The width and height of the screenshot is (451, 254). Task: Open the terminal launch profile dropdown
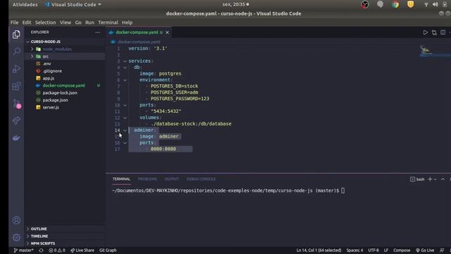tap(435, 179)
